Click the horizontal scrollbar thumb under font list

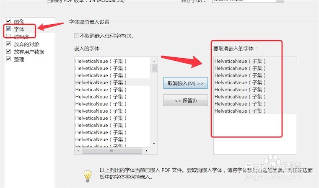pos(112,151)
